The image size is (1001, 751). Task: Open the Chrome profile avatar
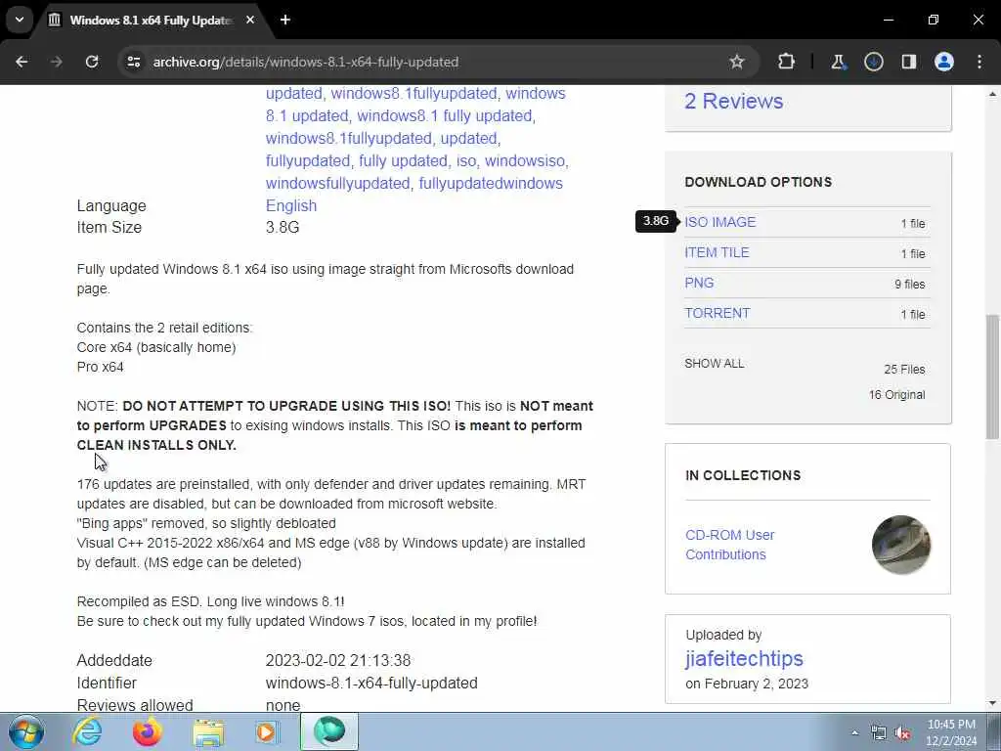tap(943, 62)
